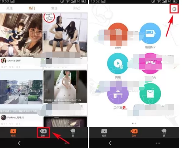Open the 关注 tab on left screen
The image size is (182, 148).
9,8
